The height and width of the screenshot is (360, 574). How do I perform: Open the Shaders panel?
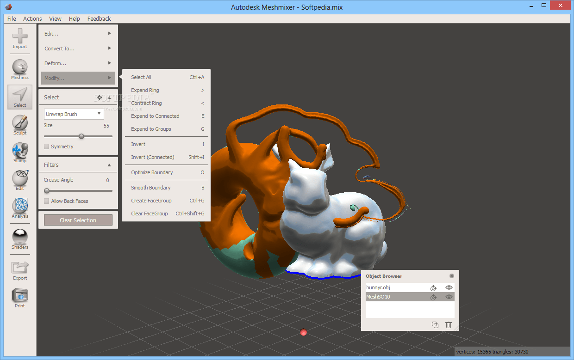[19, 239]
